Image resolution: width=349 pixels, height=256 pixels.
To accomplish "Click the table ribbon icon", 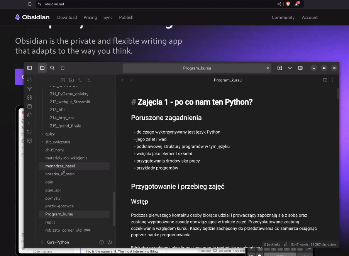I will click(29, 132).
